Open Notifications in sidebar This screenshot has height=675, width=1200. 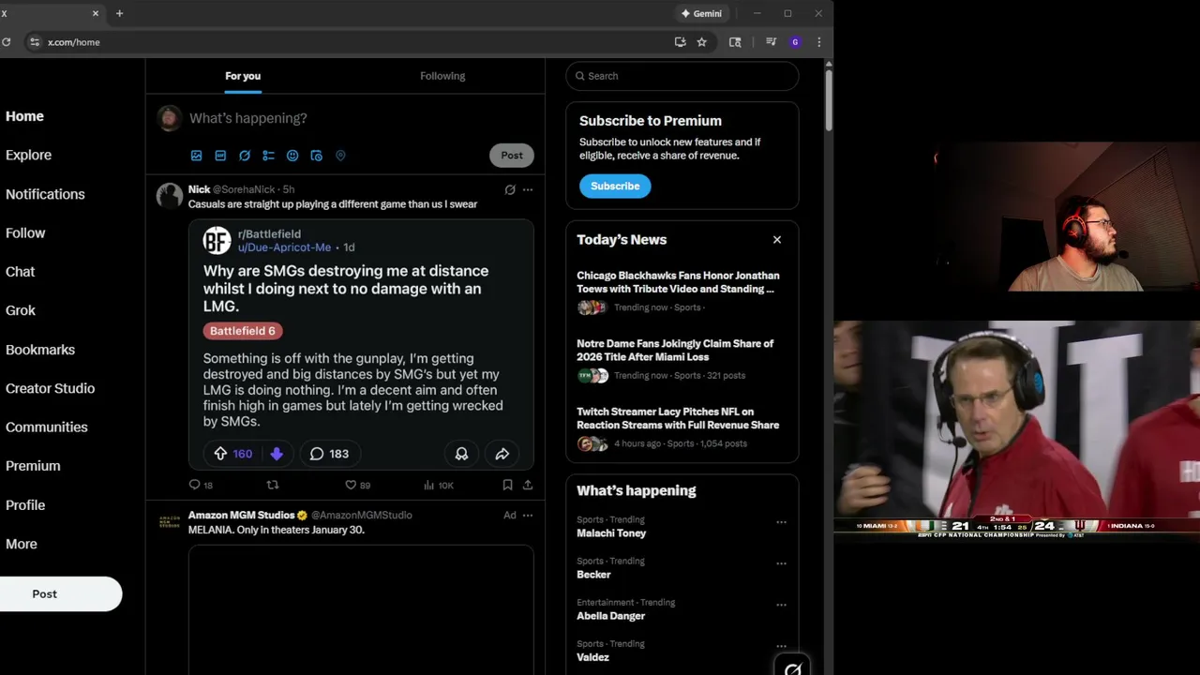tap(45, 194)
